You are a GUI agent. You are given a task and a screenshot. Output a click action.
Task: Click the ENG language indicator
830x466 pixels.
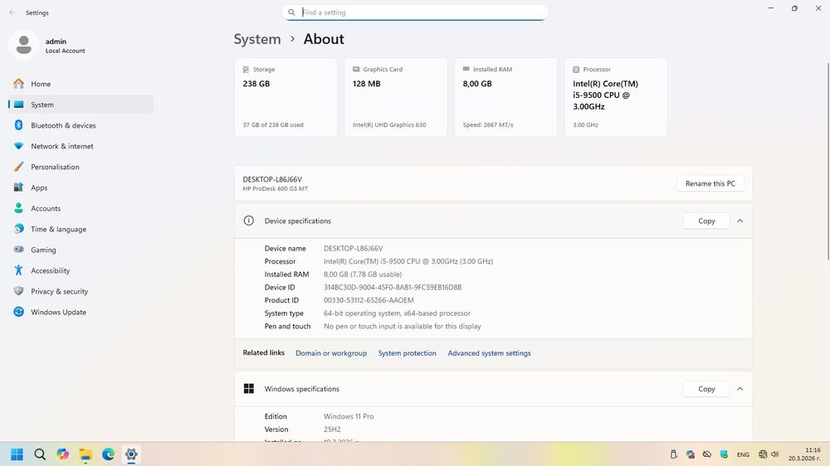point(743,454)
